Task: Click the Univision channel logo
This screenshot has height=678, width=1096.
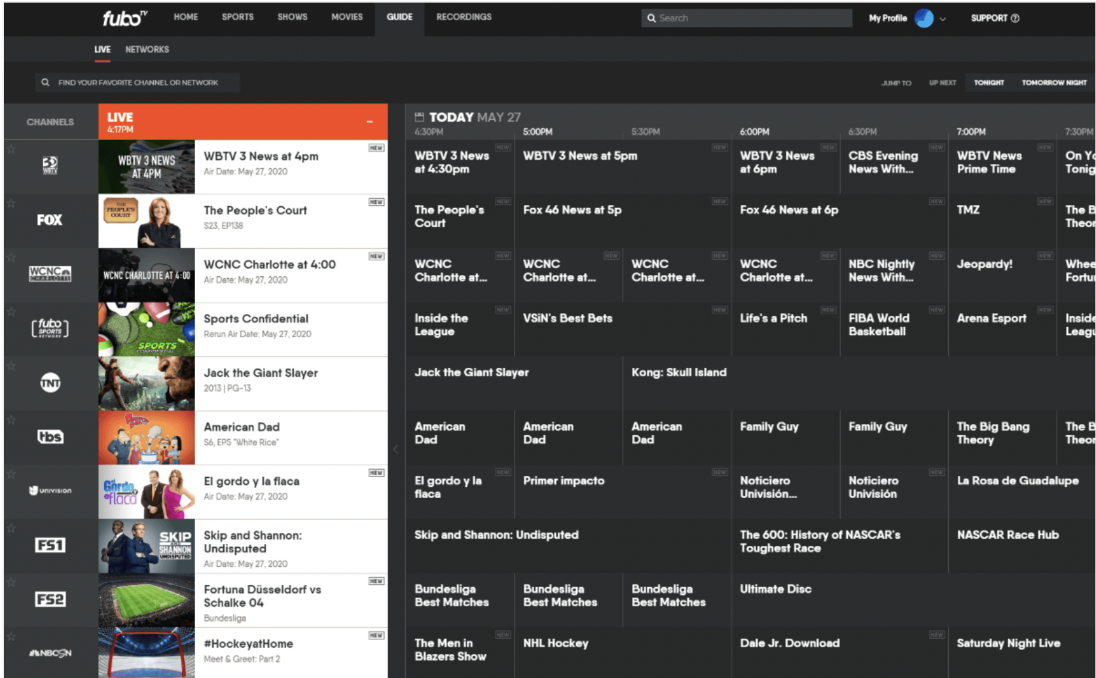Action: (50, 490)
